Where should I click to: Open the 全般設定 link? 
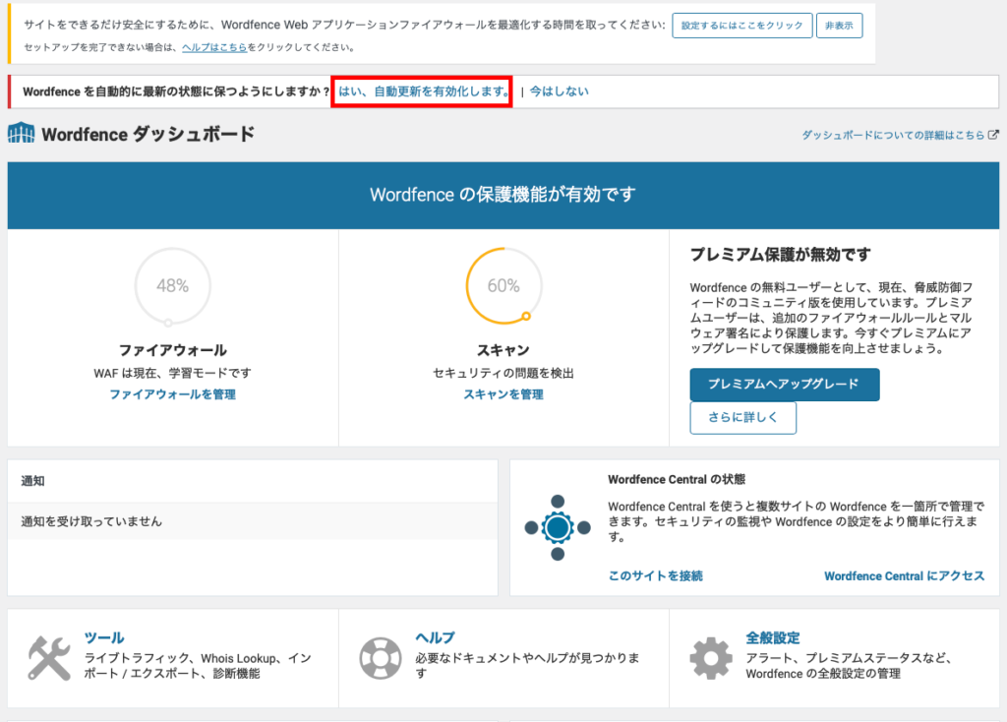(773, 637)
